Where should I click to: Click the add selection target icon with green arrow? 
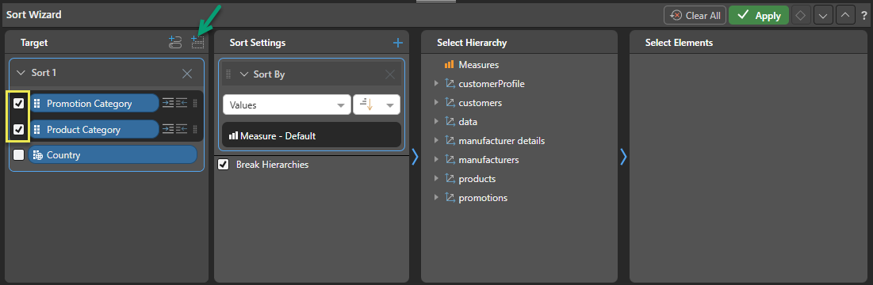pyautogui.click(x=197, y=42)
